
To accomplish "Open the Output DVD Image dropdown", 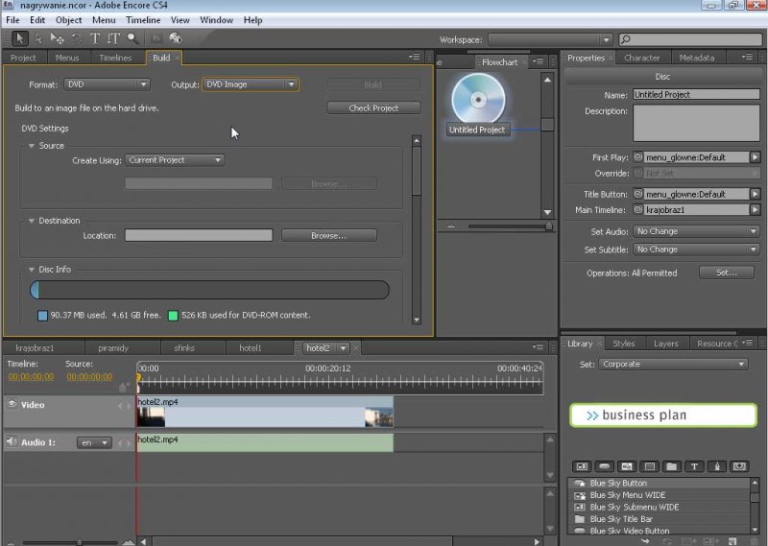I will click(250, 84).
